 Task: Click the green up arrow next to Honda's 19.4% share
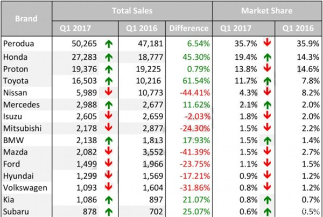pos(267,57)
